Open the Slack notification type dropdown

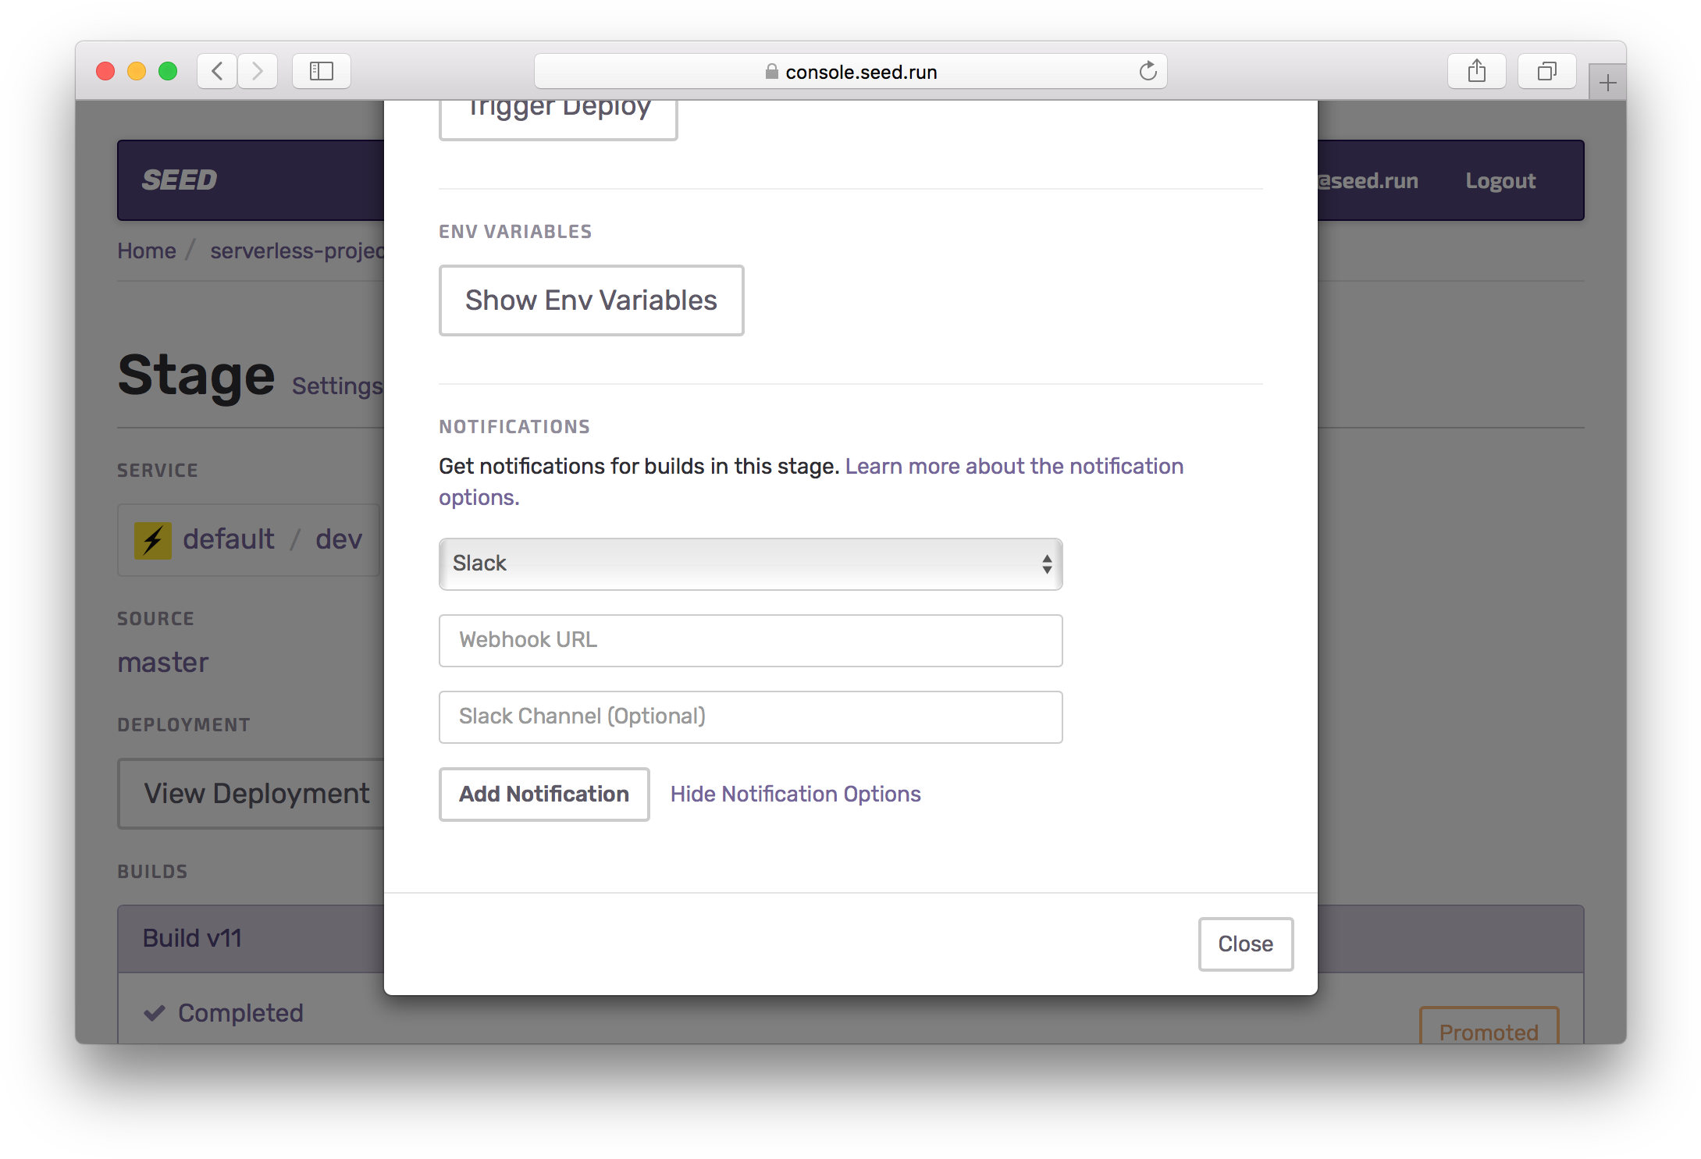750,564
